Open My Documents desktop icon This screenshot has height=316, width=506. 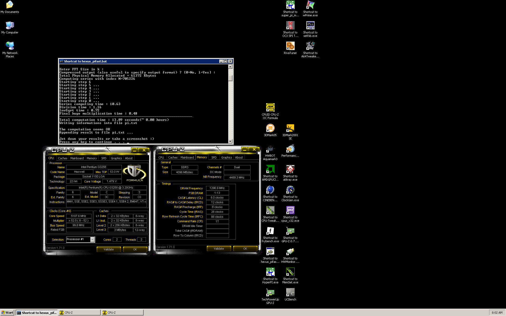click(10, 7)
